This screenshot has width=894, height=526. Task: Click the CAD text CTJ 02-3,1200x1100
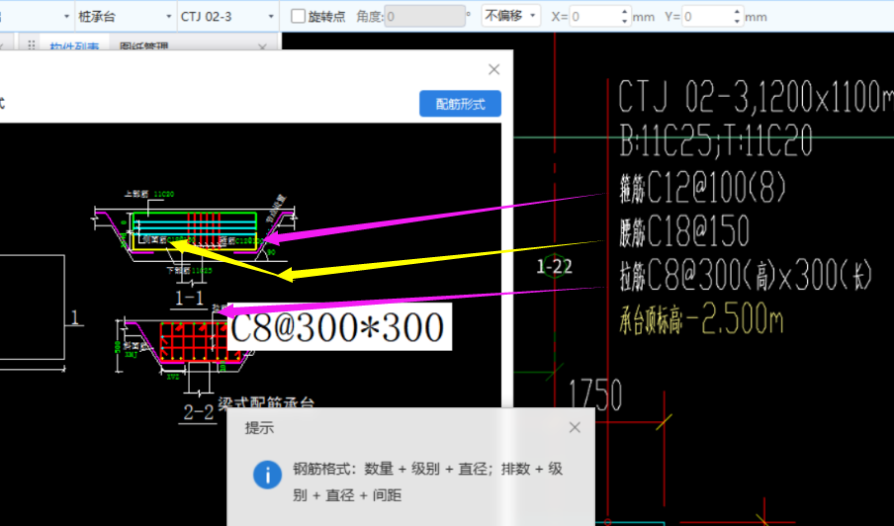click(x=756, y=97)
